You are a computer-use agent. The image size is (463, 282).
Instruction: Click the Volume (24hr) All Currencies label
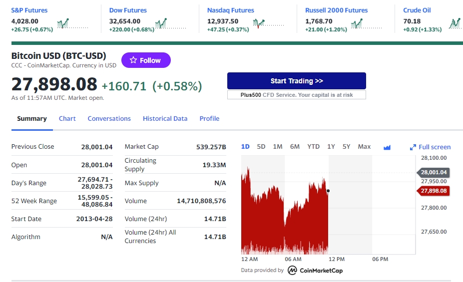coord(150,237)
